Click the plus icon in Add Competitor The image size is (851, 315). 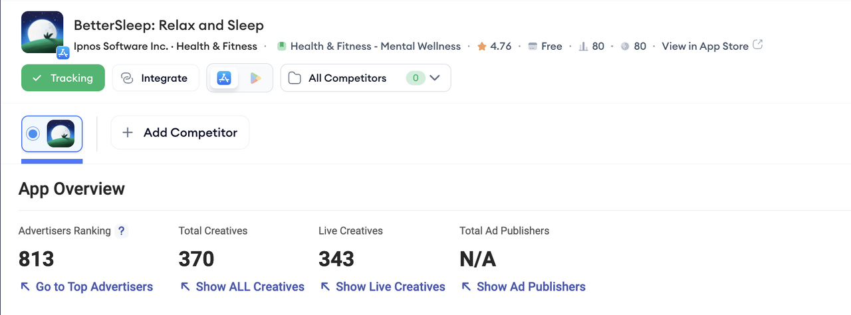[x=128, y=132]
